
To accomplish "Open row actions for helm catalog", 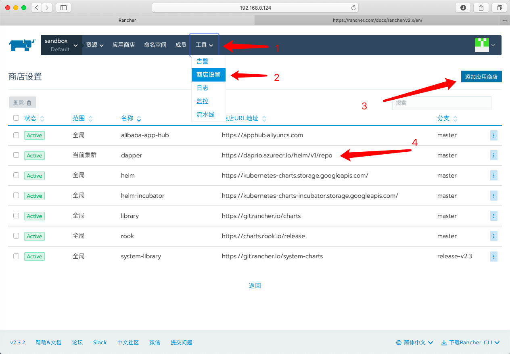I will (493, 176).
